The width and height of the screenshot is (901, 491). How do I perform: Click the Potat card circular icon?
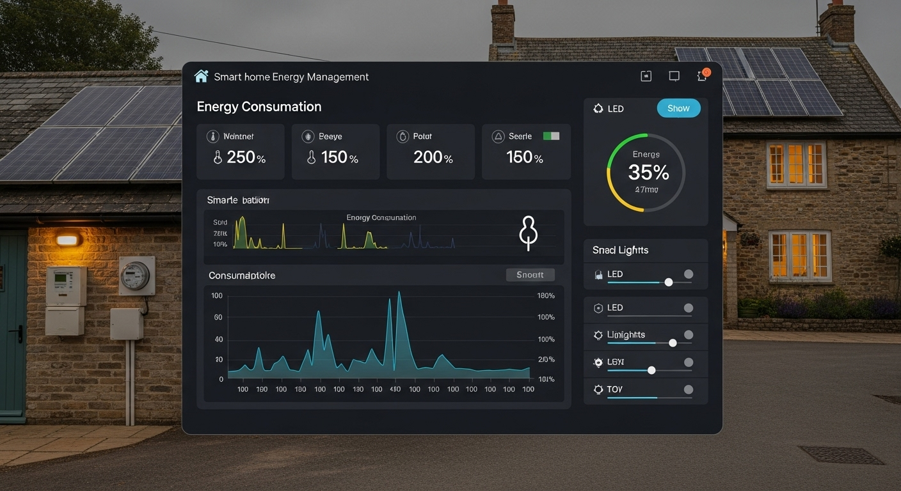[x=403, y=136]
